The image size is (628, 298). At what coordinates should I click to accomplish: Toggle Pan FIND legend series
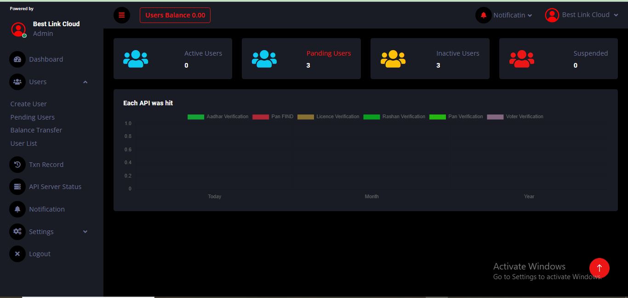tap(272, 117)
